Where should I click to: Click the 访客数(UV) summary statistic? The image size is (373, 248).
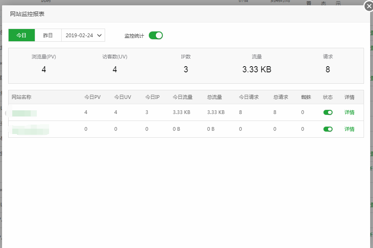pyautogui.click(x=115, y=64)
